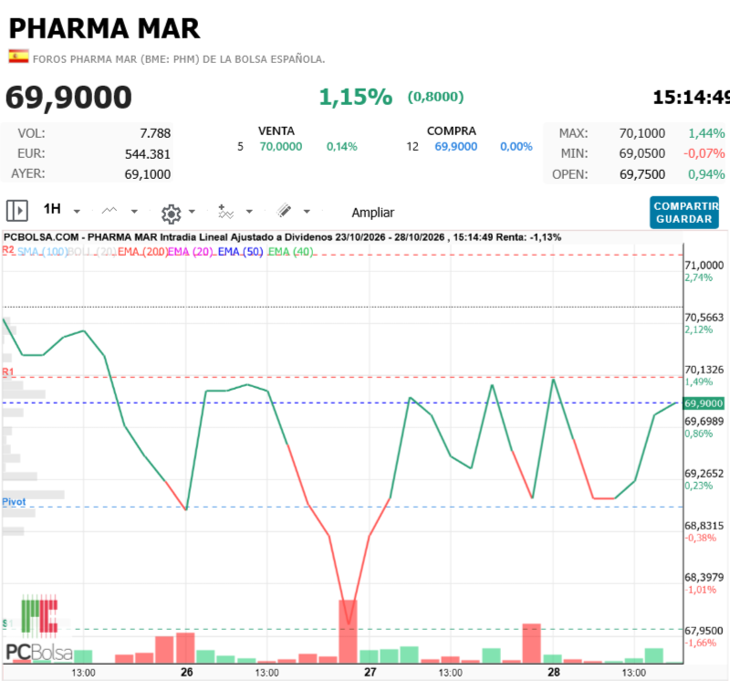Click the 67,9500 price axis label
The image size is (730, 681).
pos(704,631)
